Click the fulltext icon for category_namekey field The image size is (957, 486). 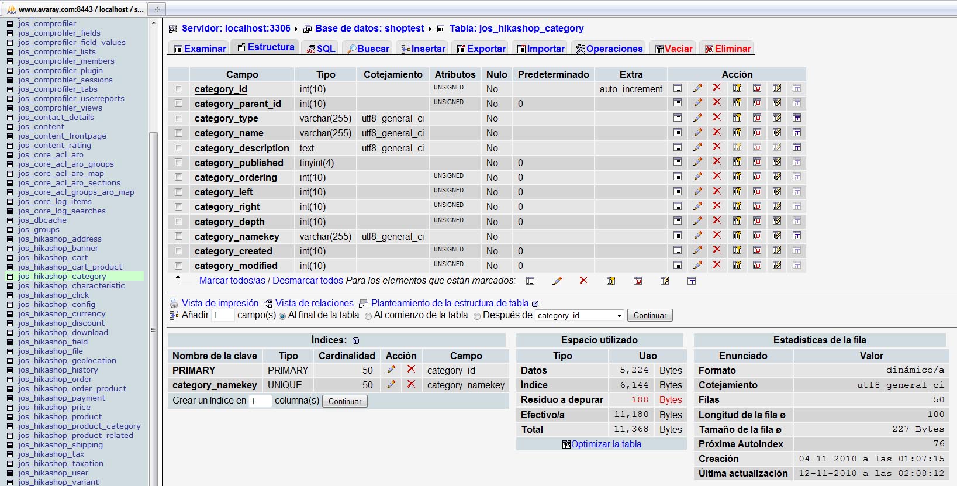point(796,236)
